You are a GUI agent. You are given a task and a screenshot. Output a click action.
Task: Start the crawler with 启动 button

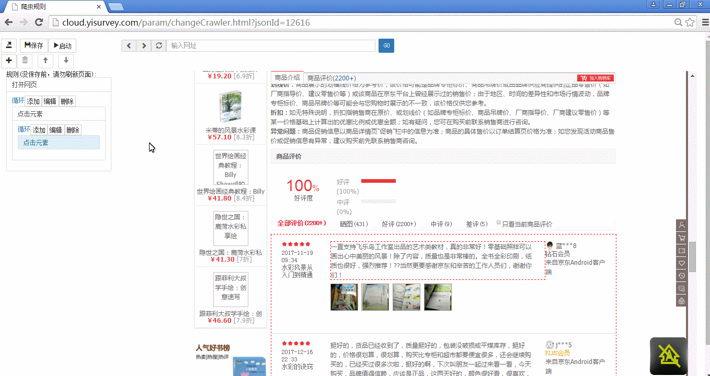tap(63, 45)
